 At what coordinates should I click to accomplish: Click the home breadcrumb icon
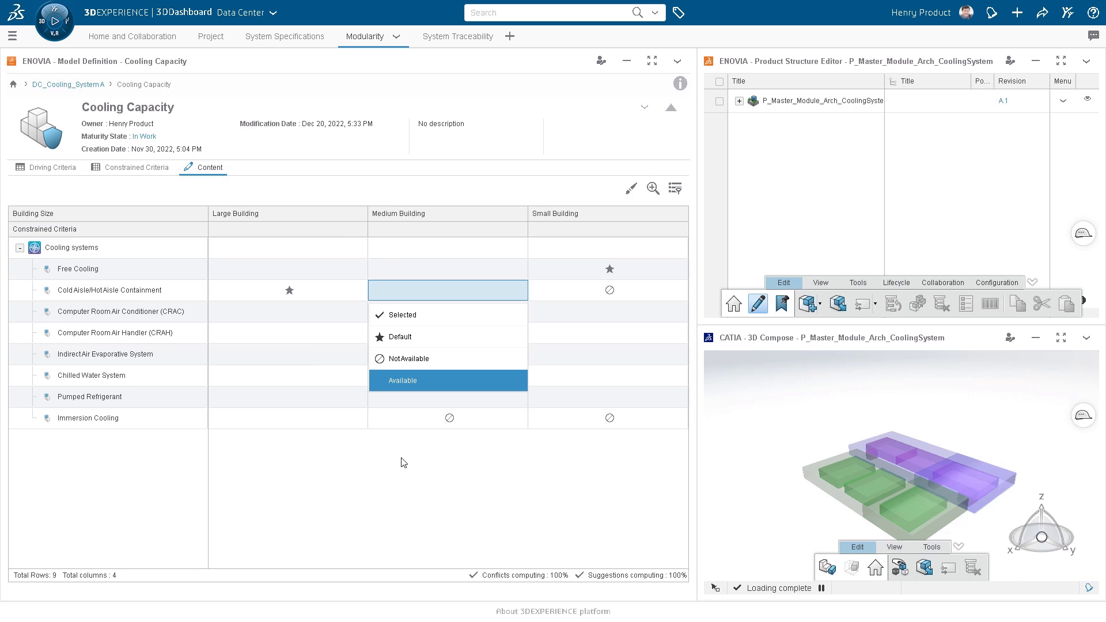pos(13,84)
